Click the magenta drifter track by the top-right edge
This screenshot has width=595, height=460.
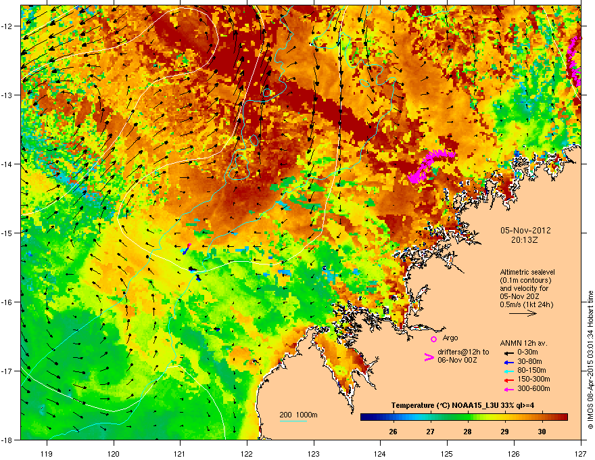574,61
